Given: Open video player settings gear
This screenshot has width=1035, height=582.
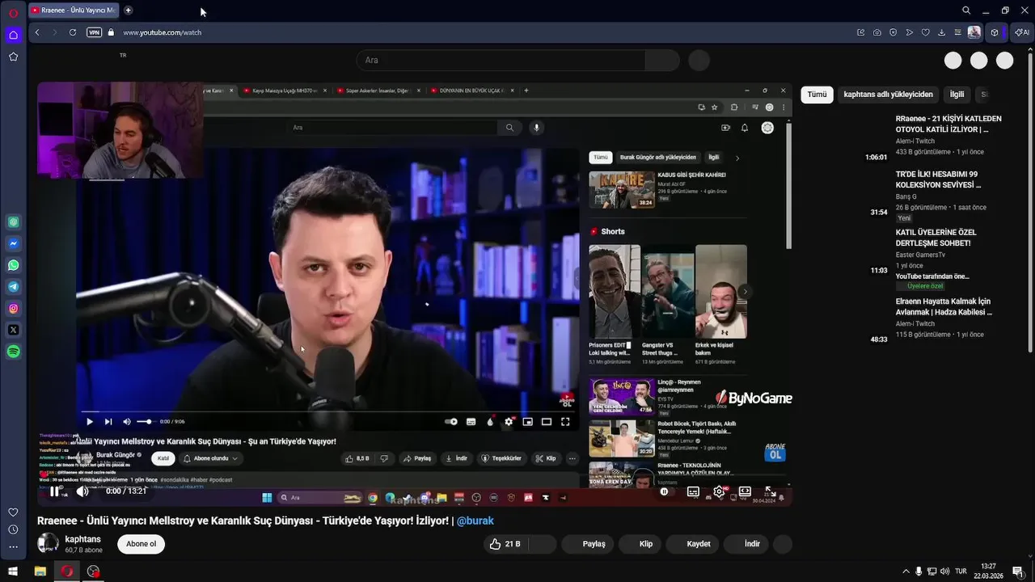Looking at the screenshot, I should 719,491.
